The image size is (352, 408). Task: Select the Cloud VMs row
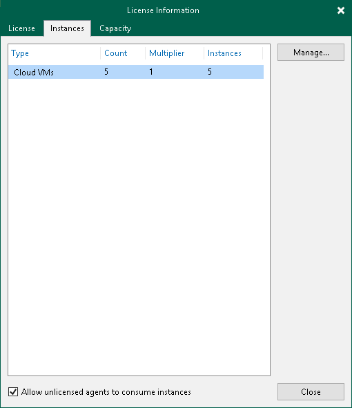coord(136,72)
